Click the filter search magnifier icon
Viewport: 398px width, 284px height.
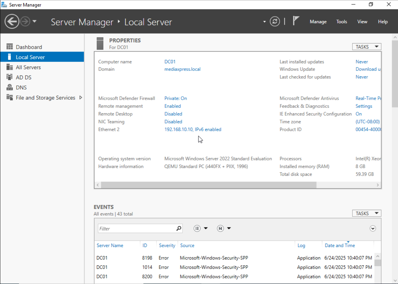tap(179, 228)
